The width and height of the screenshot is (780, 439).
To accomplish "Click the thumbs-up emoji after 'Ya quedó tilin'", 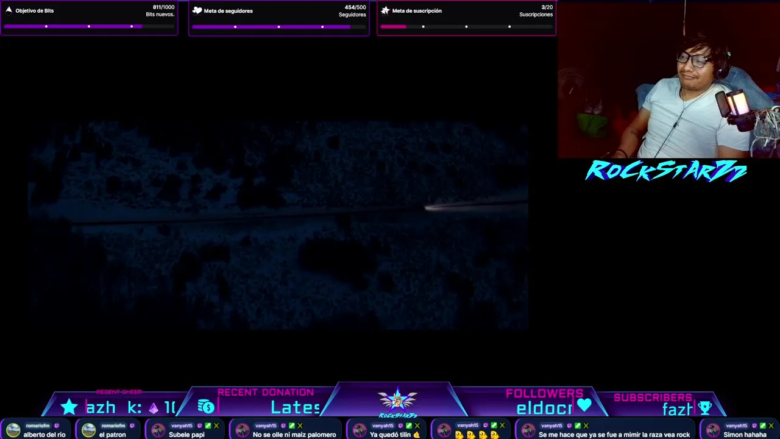I will click(416, 435).
